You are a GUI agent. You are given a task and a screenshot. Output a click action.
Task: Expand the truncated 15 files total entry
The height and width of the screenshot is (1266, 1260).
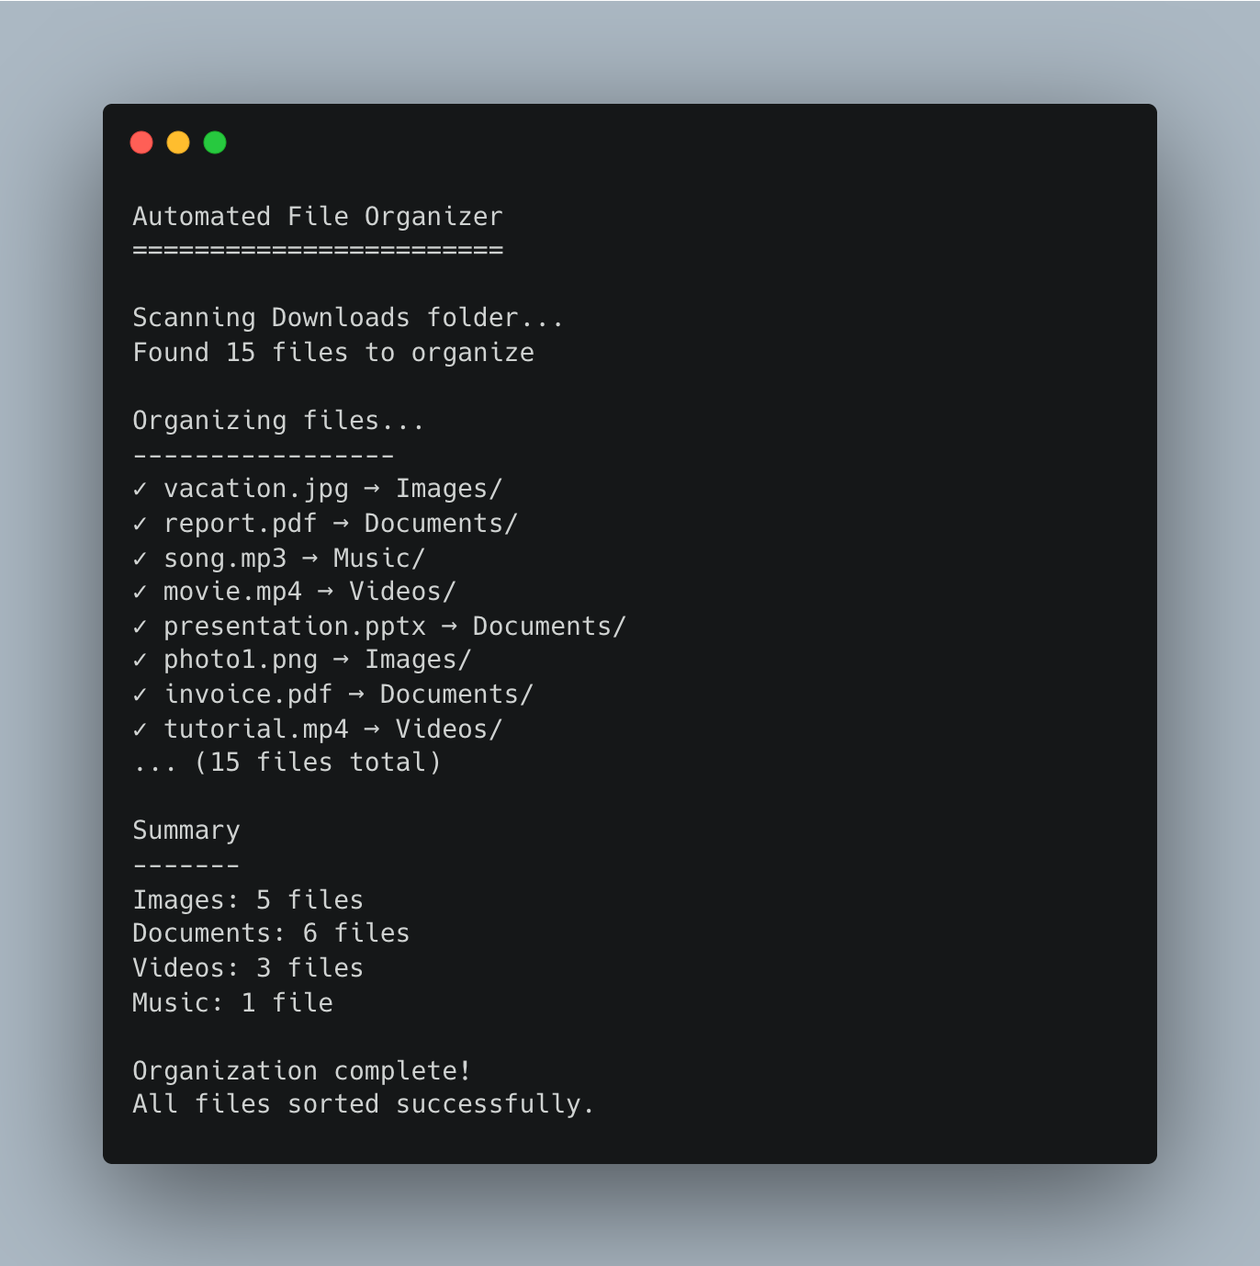pos(287,763)
